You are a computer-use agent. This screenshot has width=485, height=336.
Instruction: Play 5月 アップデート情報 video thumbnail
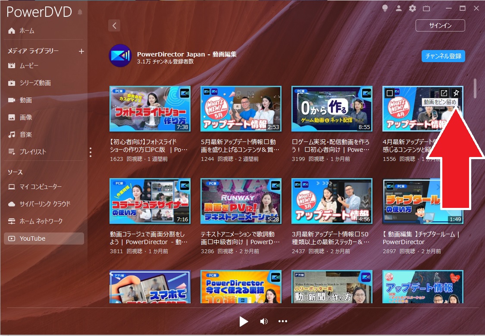pos(241,109)
